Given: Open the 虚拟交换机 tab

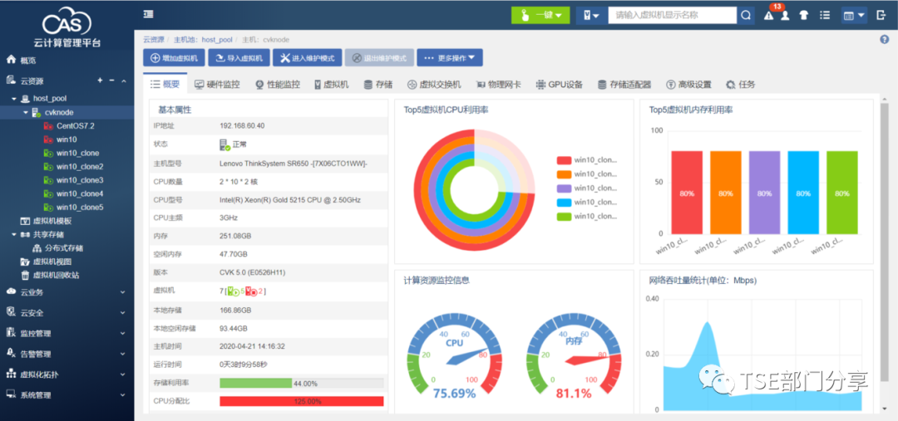Looking at the screenshot, I should coord(434,85).
